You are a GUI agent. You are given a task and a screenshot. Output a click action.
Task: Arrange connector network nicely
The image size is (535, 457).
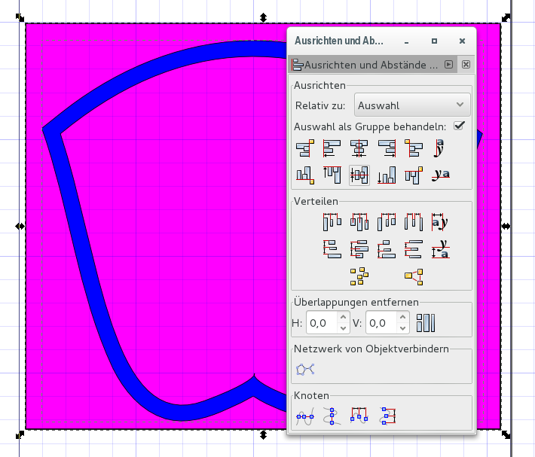tap(304, 370)
